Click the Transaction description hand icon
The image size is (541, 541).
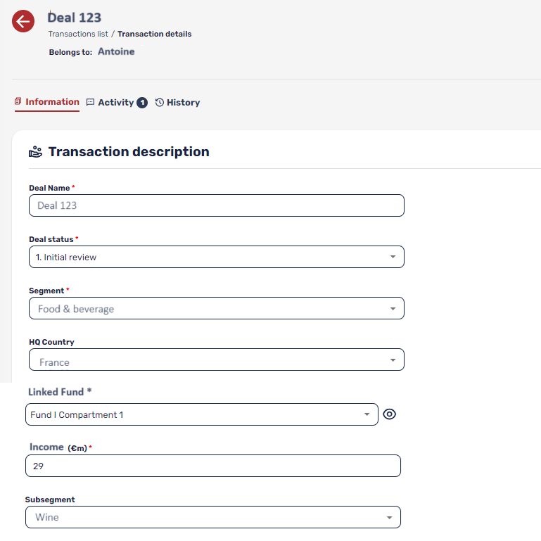point(35,152)
